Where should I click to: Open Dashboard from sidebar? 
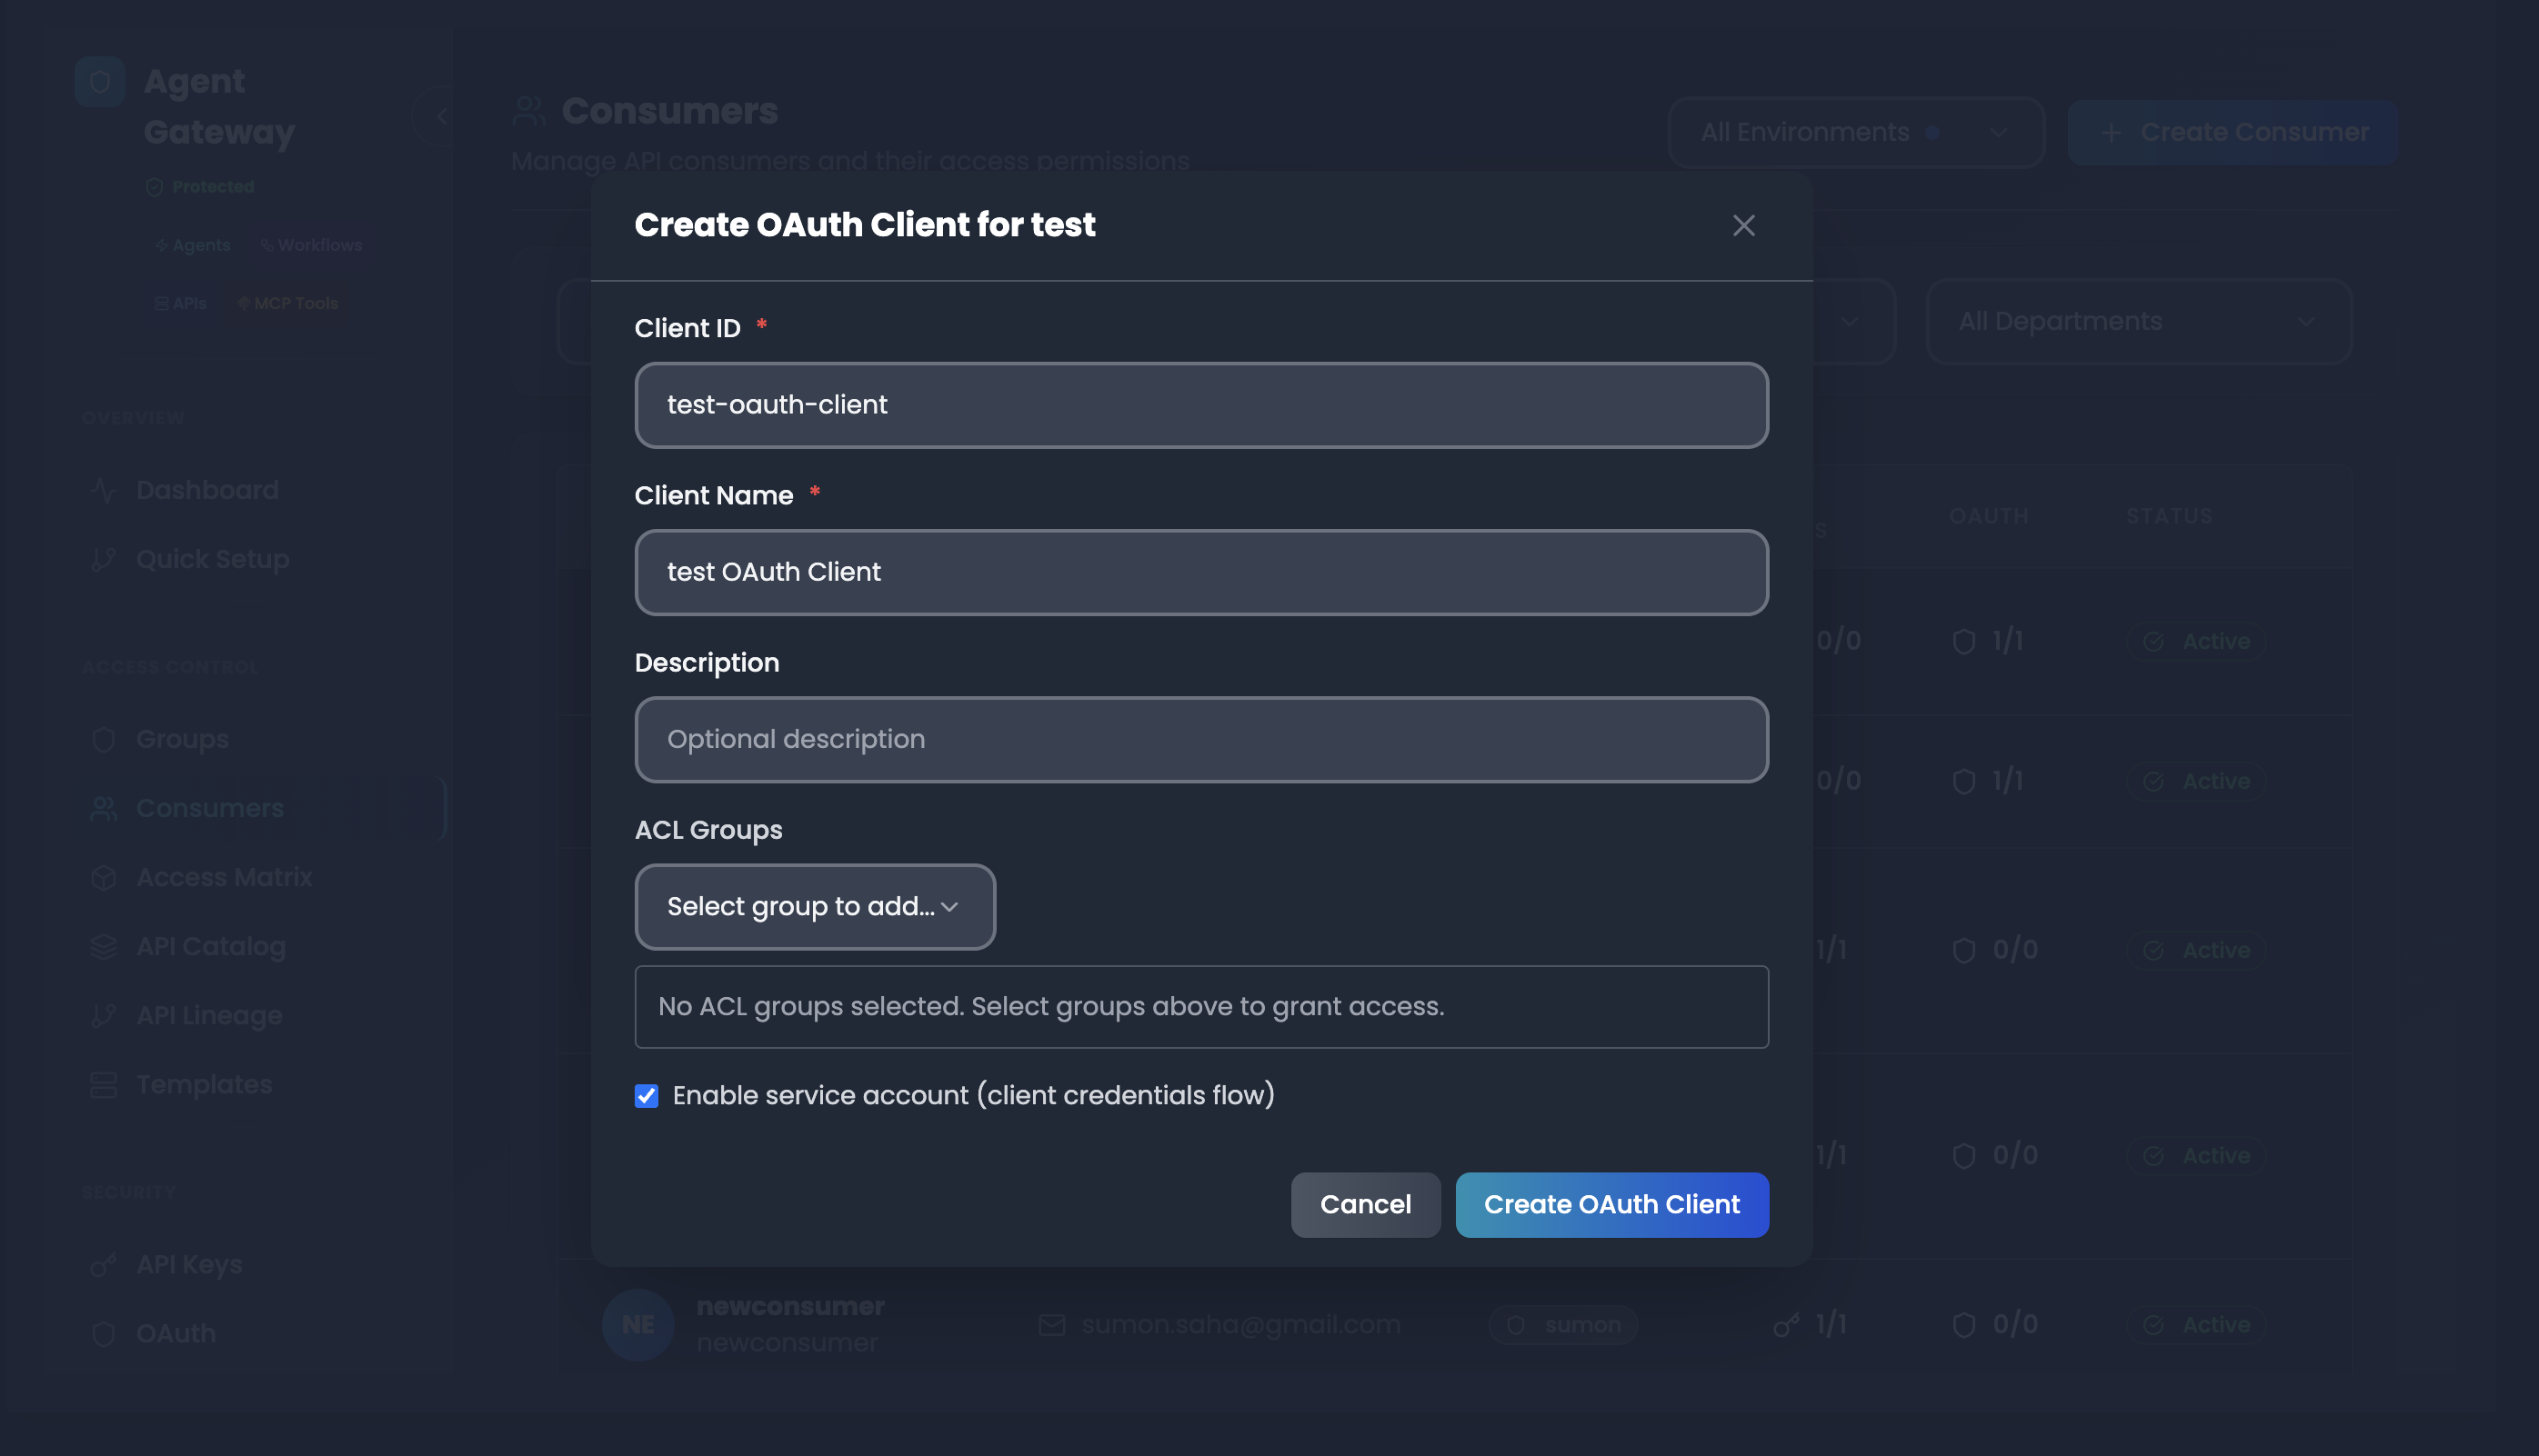click(207, 490)
